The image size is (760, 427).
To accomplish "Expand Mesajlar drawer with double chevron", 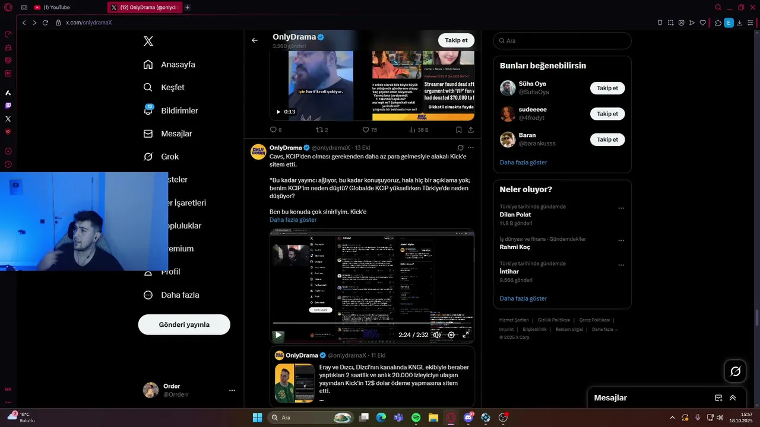I will [x=733, y=398].
